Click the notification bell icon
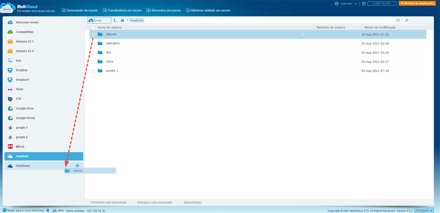Viewport: 440px width, 213px height. point(48,210)
